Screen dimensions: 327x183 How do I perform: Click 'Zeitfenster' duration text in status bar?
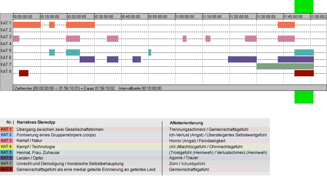(64, 88)
